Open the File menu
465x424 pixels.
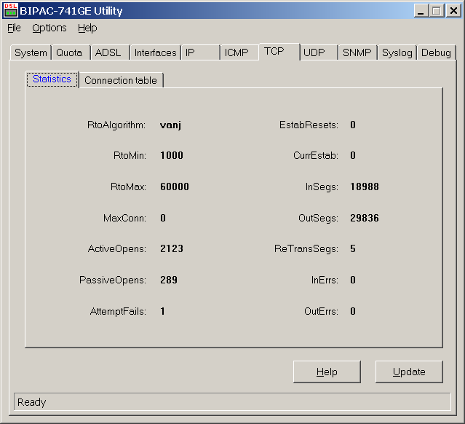[x=14, y=28]
